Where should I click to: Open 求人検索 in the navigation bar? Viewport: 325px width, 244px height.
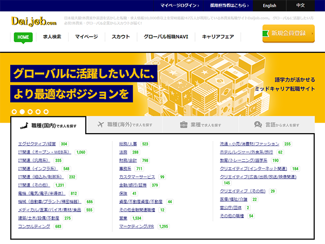click(x=52, y=37)
